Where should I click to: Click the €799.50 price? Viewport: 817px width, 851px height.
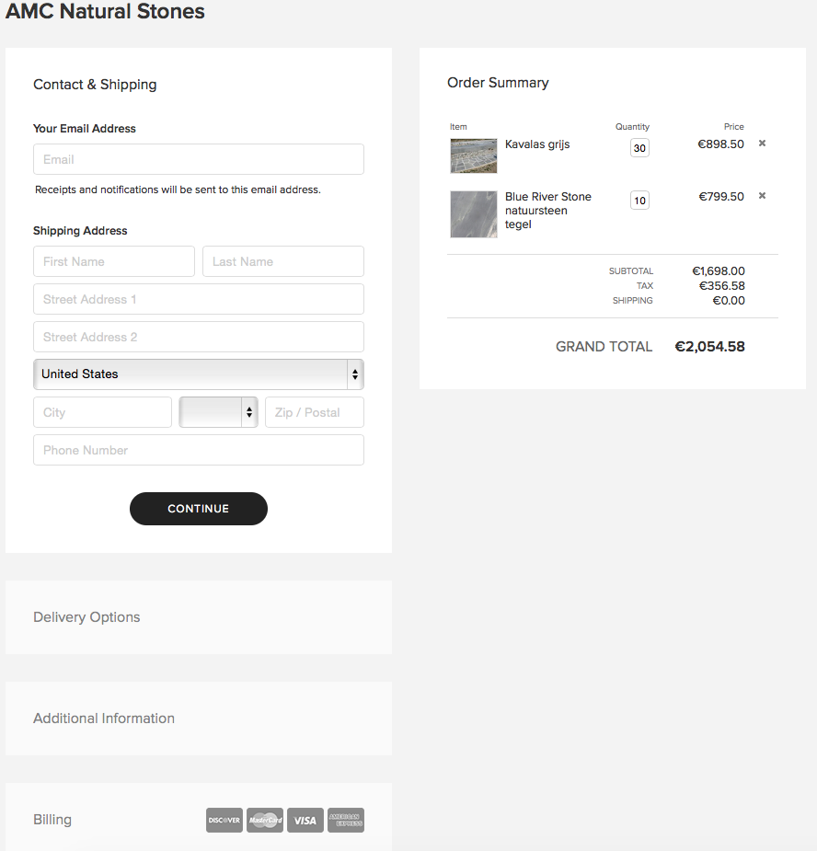click(x=721, y=197)
